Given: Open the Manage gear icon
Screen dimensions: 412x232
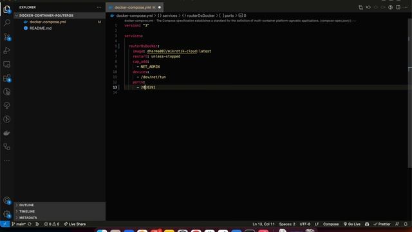Looking at the screenshot, I should tap(7, 215).
